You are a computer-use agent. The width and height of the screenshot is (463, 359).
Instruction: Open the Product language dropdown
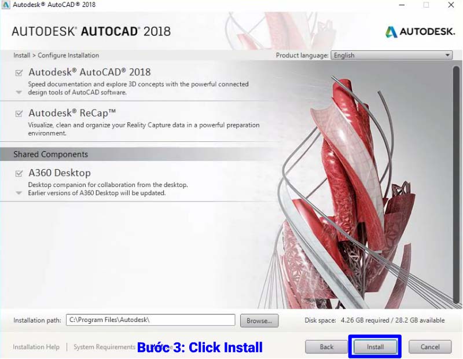[392, 55]
